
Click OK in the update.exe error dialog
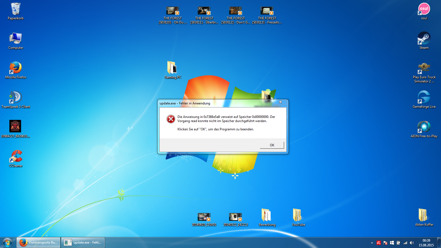point(272,145)
